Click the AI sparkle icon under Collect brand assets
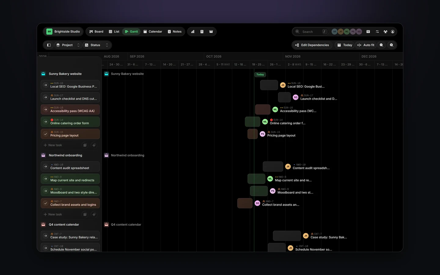Screen dimensions: 440x275 [94, 215]
